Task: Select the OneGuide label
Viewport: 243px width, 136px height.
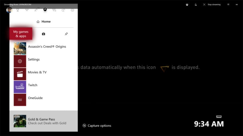Action: pyautogui.click(x=35, y=98)
